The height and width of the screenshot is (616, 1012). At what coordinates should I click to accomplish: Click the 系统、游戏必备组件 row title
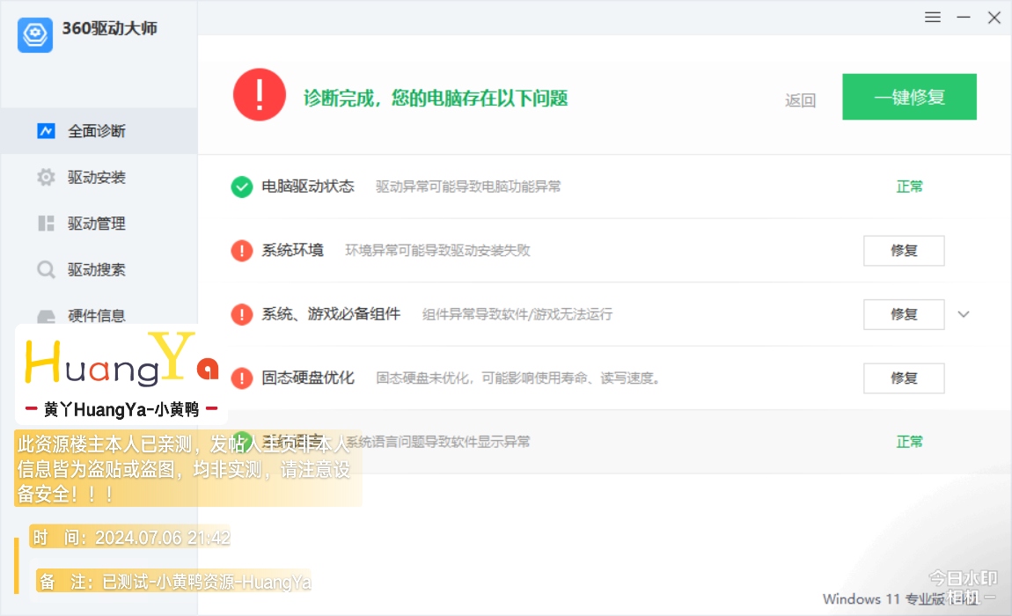tap(331, 314)
